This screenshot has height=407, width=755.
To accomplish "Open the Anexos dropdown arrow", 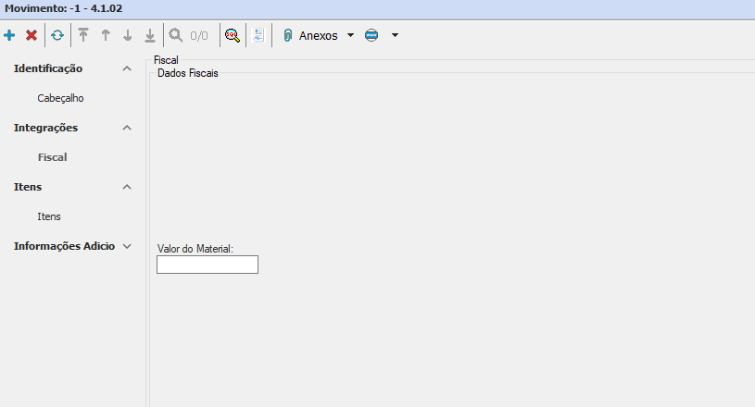I will pos(350,35).
